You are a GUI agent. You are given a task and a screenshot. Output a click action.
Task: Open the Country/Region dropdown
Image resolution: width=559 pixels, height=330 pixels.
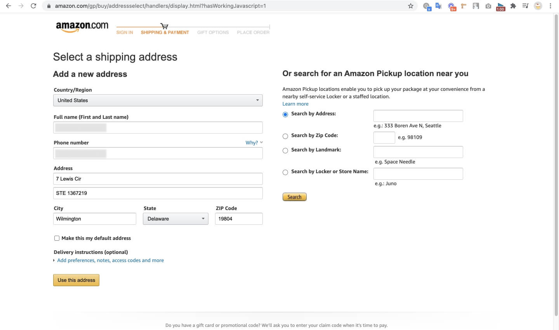pyautogui.click(x=158, y=101)
